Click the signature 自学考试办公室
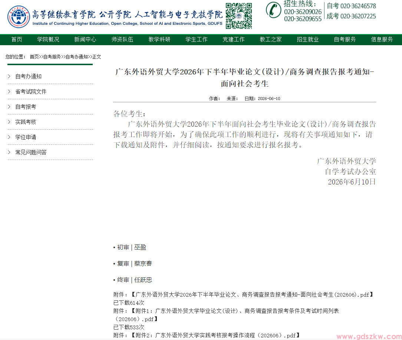 click(x=350, y=171)
